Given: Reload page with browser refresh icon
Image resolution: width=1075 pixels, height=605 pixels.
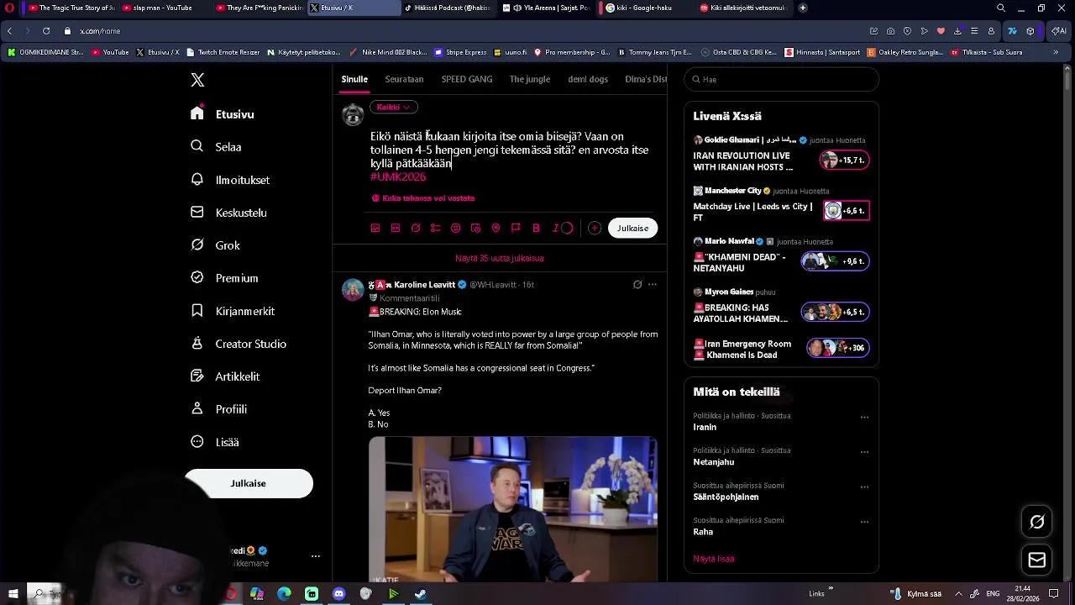Looking at the screenshot, I should click(x=45, y=31).
